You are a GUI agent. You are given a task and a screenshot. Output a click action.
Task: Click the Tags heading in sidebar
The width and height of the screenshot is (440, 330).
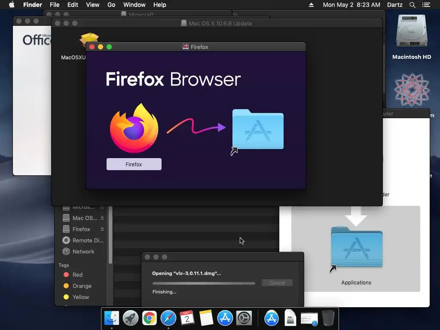pyautogui.click(x=64, y=265)
